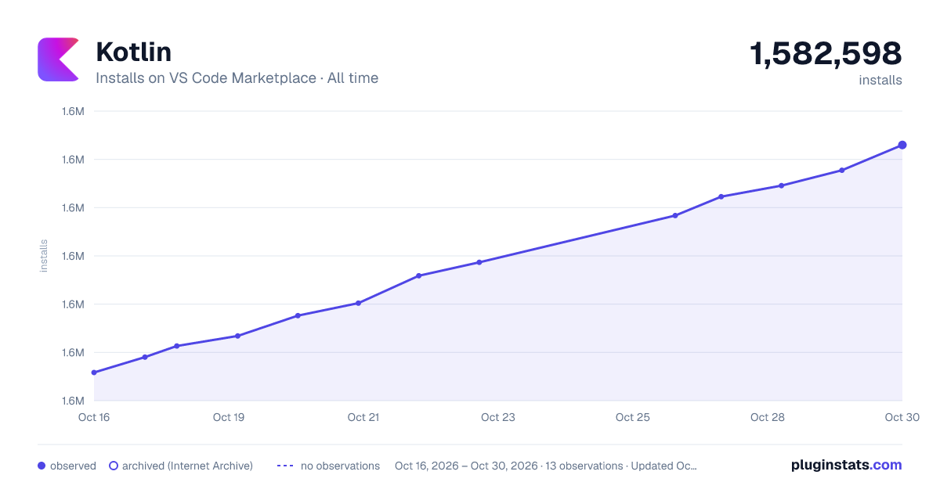
Task: Click the Oct 23 axis label
Action: click(498, 417)
